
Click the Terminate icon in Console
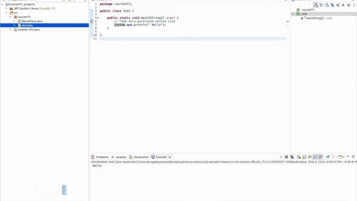click(281, 157)
